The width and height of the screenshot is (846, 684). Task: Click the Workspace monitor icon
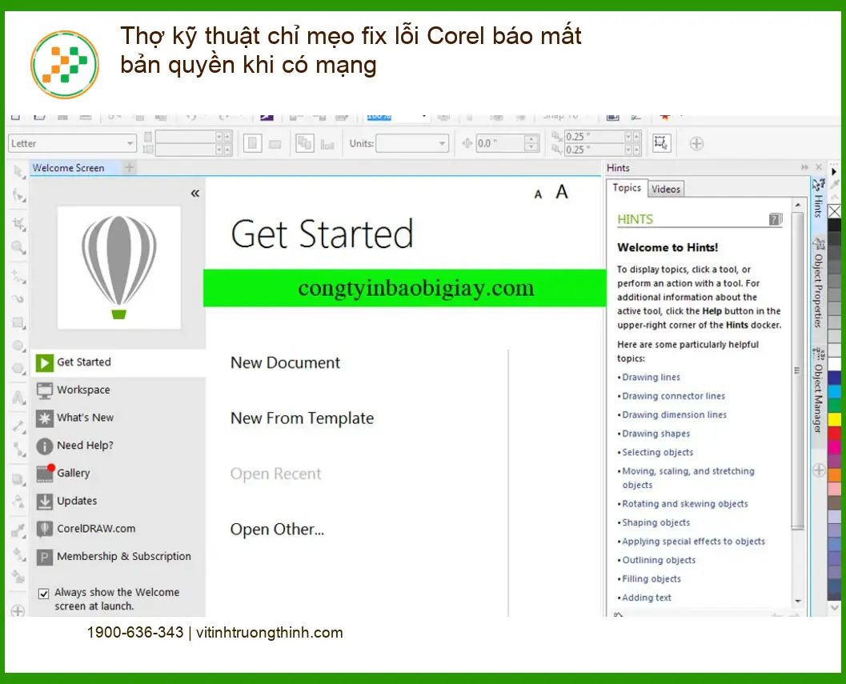44,390
